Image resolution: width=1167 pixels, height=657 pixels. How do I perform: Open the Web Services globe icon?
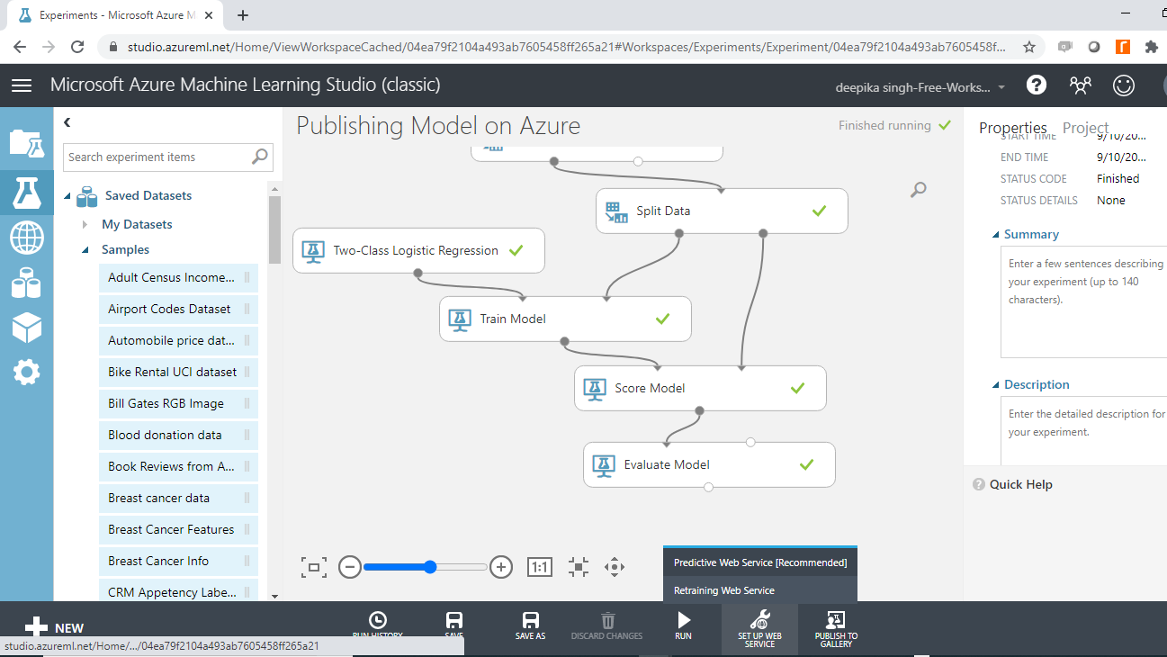coord(26,238)
